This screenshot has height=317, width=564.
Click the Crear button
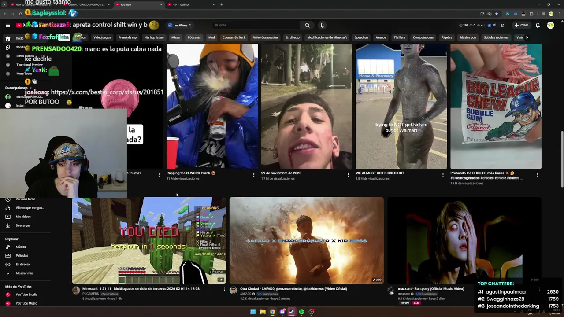coord(521,25)
